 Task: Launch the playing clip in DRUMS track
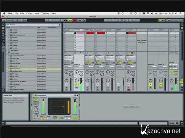tap(75, 33)
